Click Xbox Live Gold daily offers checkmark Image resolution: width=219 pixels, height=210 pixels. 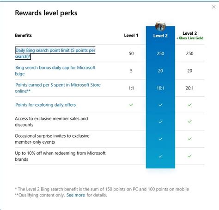(x=190, y=105)
